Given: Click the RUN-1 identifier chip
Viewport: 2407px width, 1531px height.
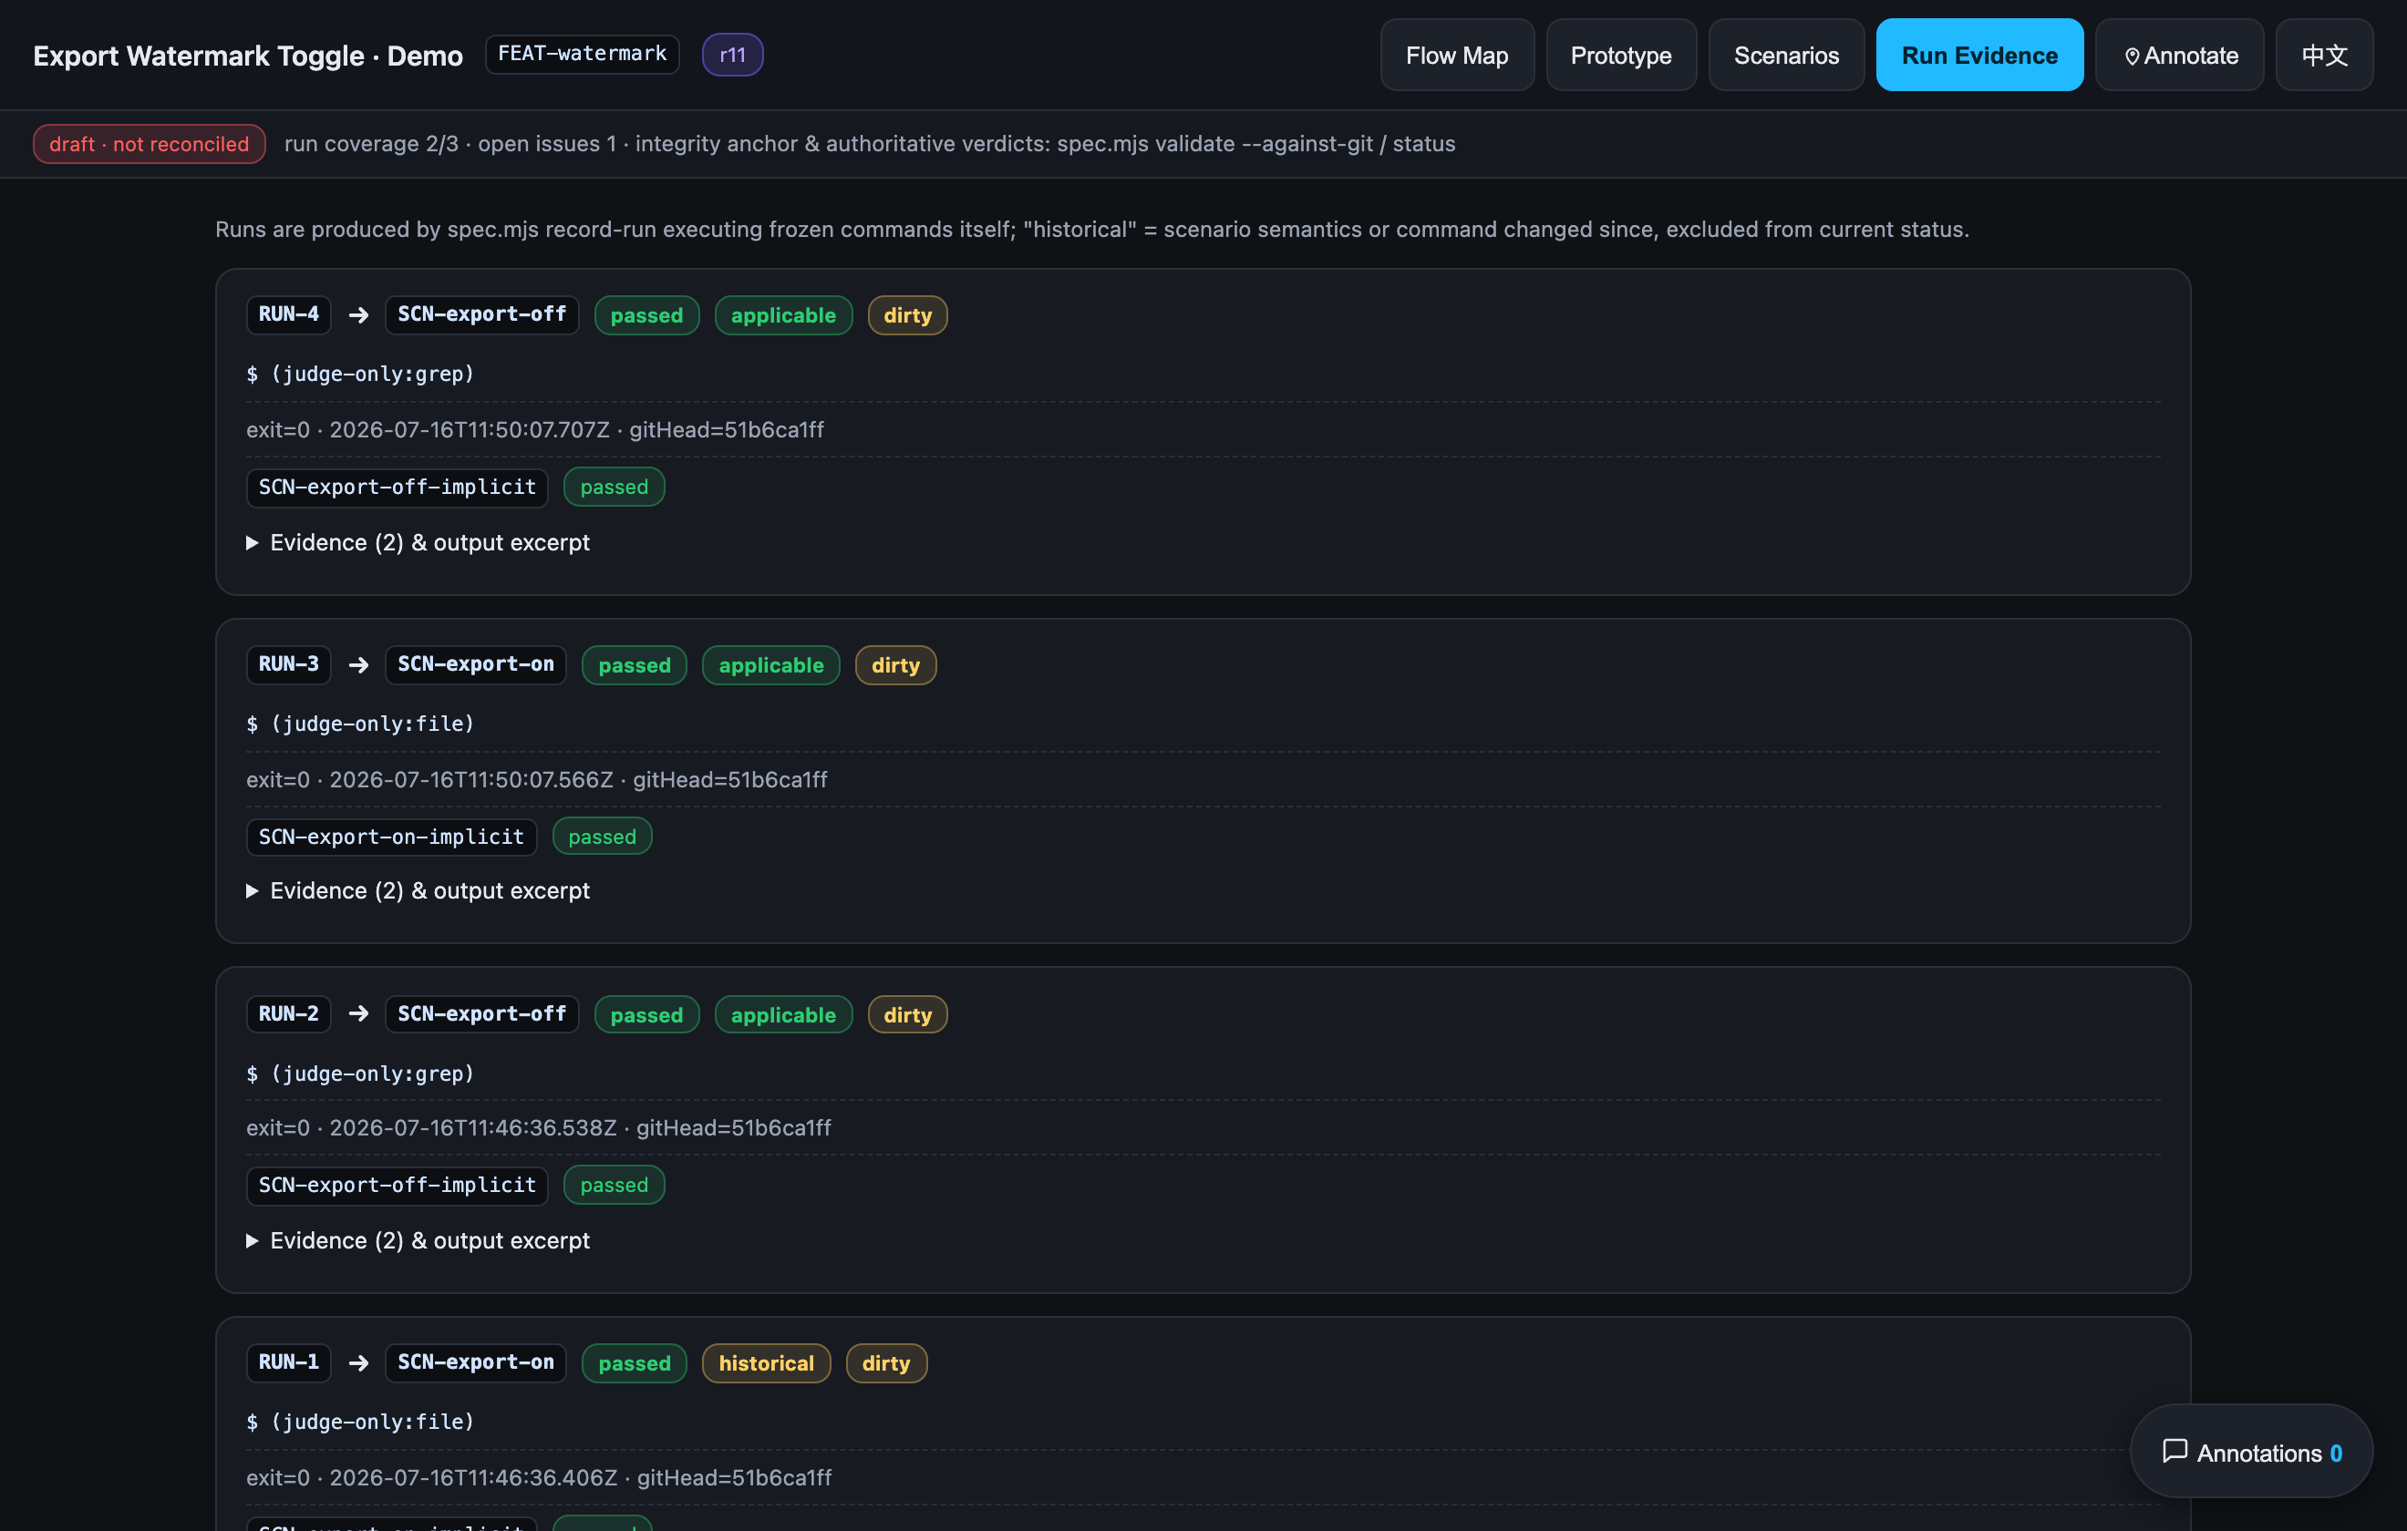Looking at the screenshot, I should coord(288,1362).
